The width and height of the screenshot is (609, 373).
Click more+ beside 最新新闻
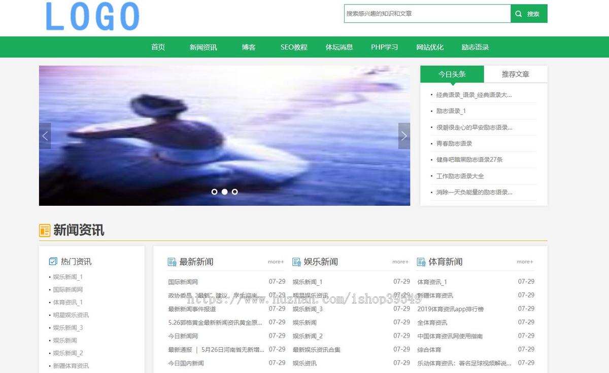coord(276,262)
